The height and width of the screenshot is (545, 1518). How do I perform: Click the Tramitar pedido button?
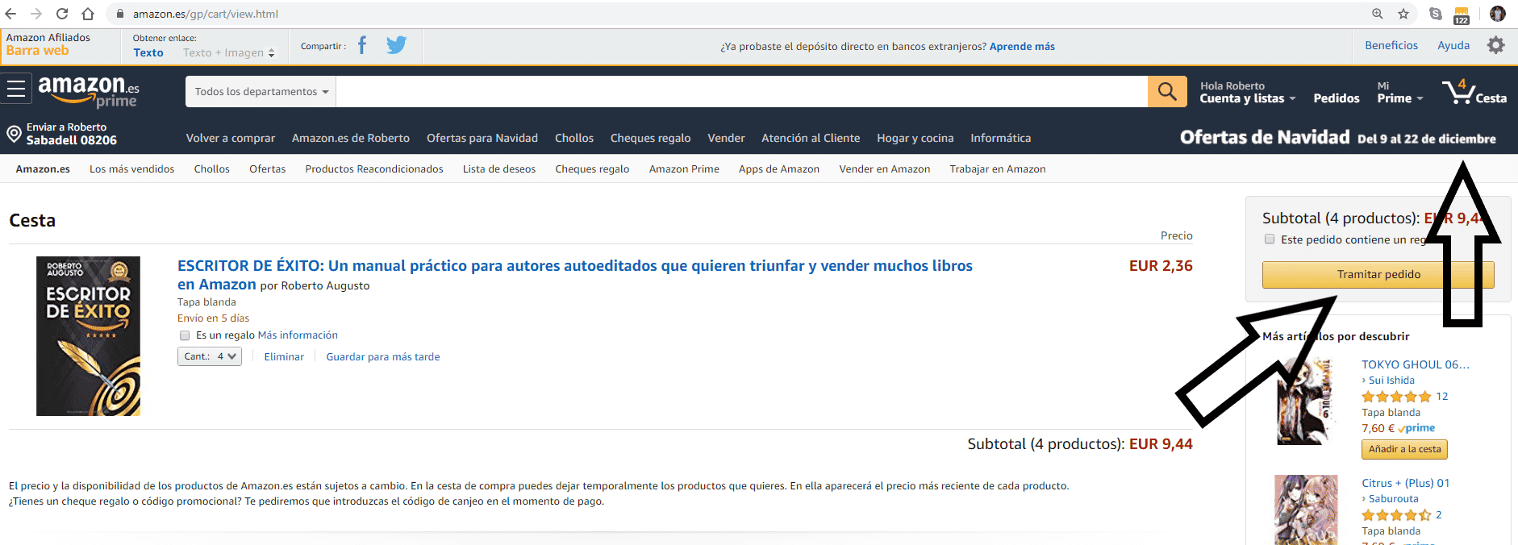tap(1378, 275)
